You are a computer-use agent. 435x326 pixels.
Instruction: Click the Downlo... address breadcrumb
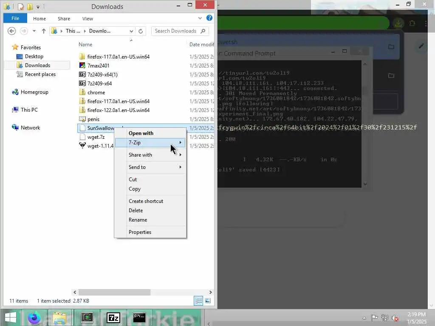(x=99, y=31)
